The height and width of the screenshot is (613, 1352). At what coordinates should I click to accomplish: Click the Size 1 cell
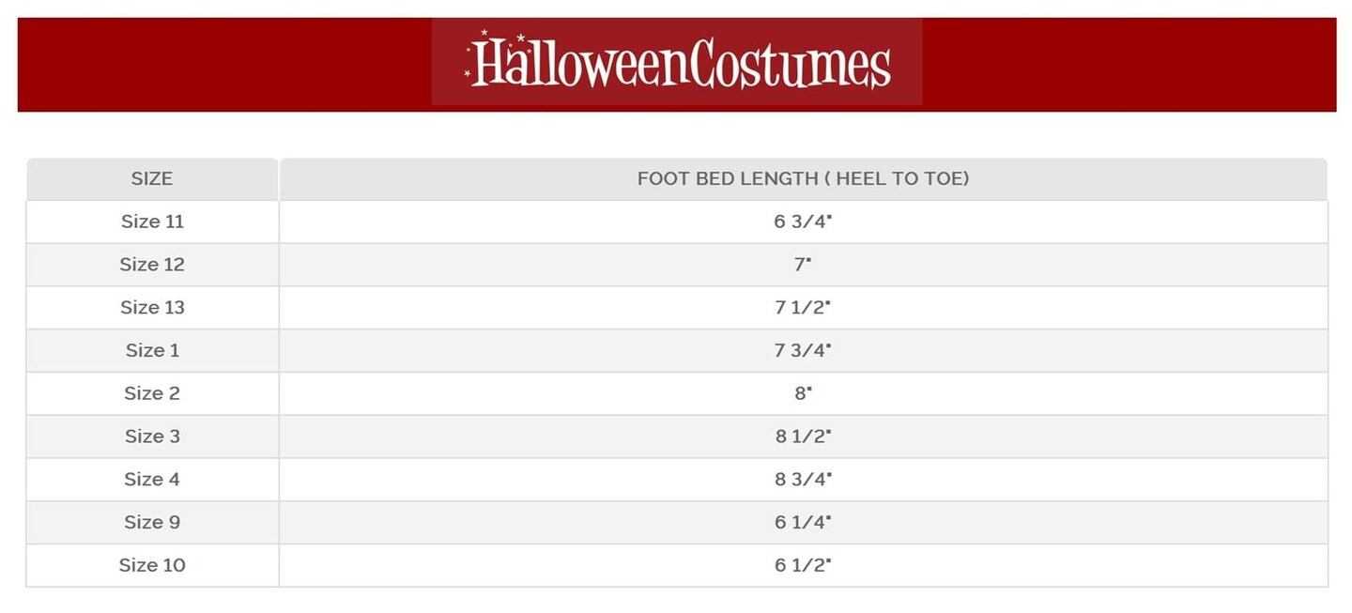152,350
